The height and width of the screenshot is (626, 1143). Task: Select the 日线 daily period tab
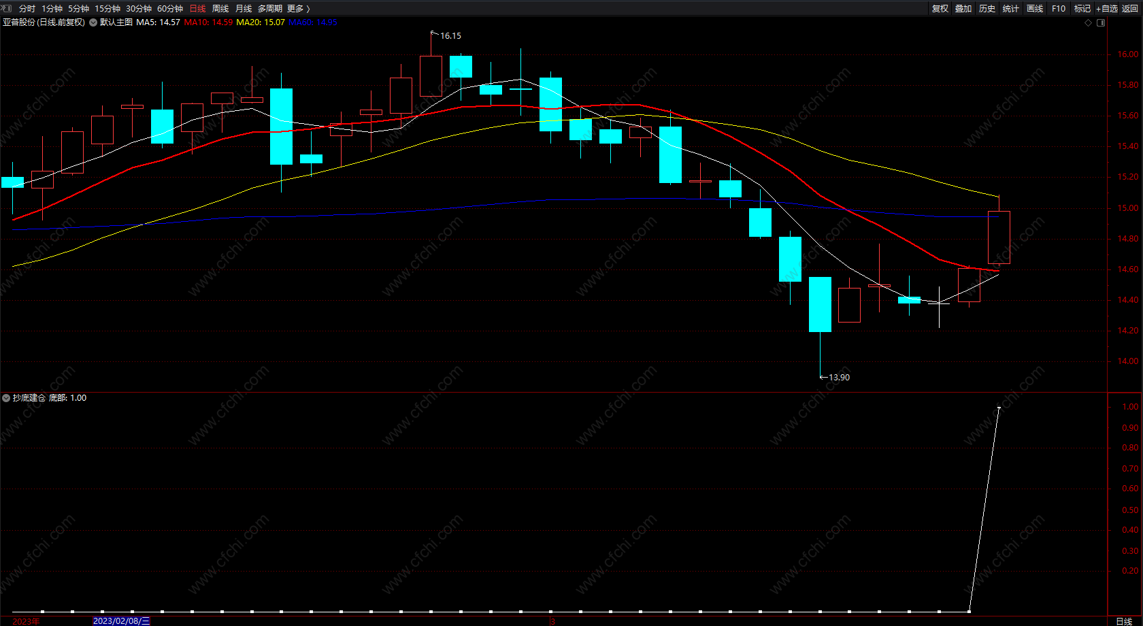coord(197,8)
